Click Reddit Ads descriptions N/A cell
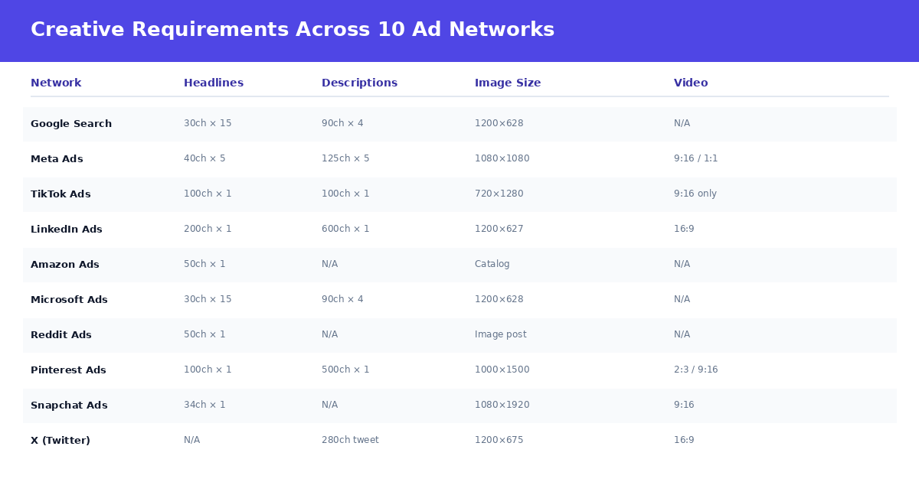919x482 pixels. pyautogui.click(x=329, y=334)
